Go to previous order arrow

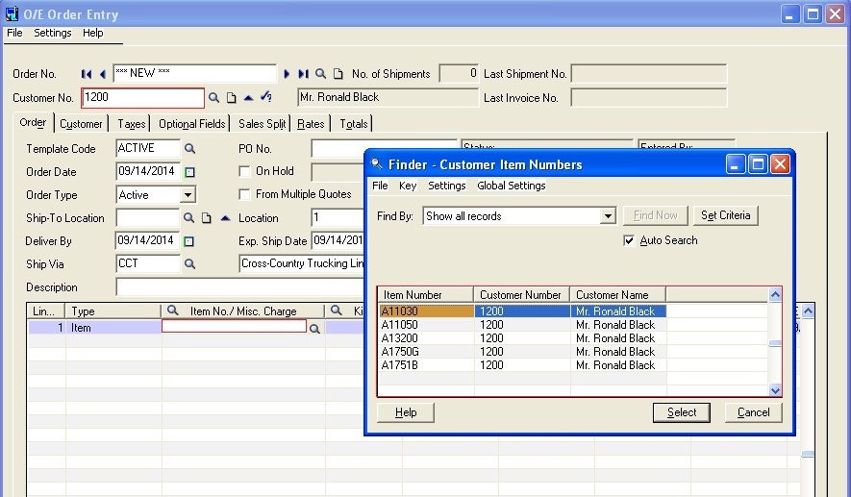pyautogui.click(x=103, y=74)
